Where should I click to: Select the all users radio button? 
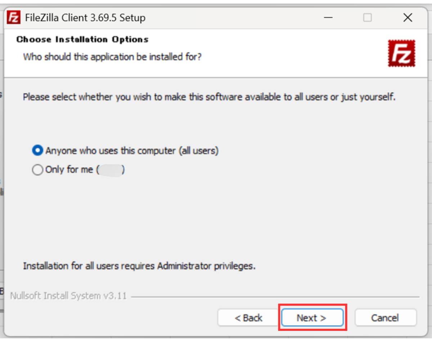pos(37,150)
